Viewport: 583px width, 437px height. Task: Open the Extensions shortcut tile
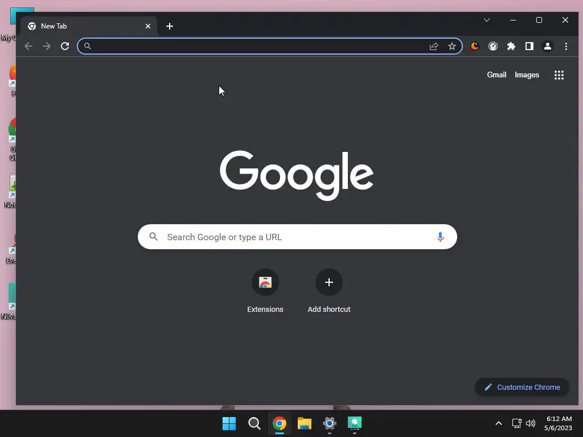click(265, 291)
